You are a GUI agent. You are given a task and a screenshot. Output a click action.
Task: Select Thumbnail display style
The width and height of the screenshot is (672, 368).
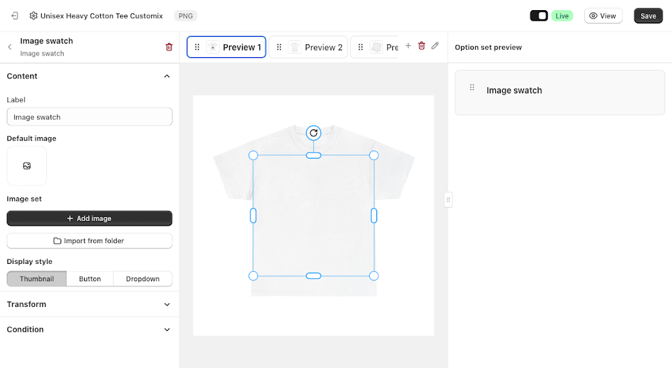point(37,279)
